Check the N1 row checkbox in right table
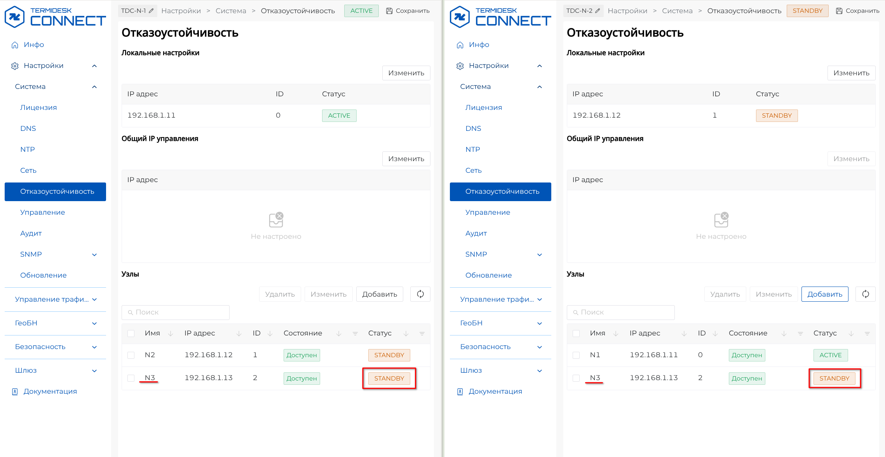This screenshot has width=885, height=457. 576,355
